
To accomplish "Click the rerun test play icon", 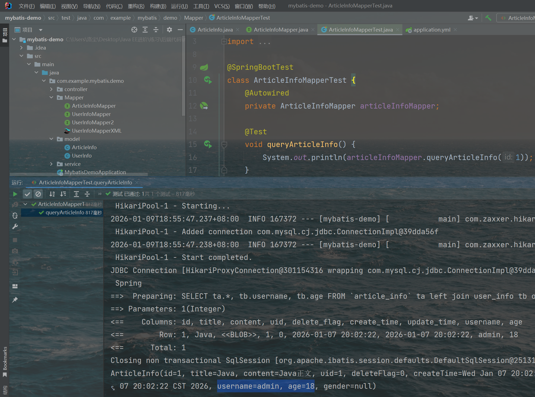I will pyautogui.click(x=15, y=194).
